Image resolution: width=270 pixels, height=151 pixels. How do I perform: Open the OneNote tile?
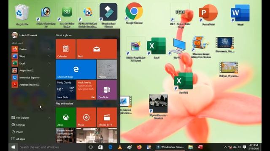pos(107,90)
